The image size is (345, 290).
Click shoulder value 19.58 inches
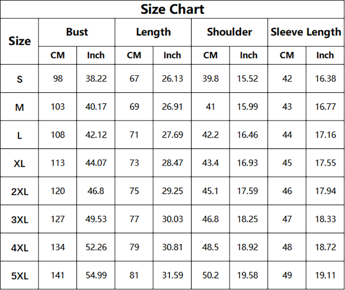click(x=248, y=275)
